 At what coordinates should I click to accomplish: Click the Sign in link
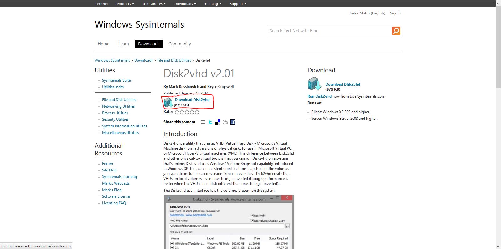(x=395, y=13)
